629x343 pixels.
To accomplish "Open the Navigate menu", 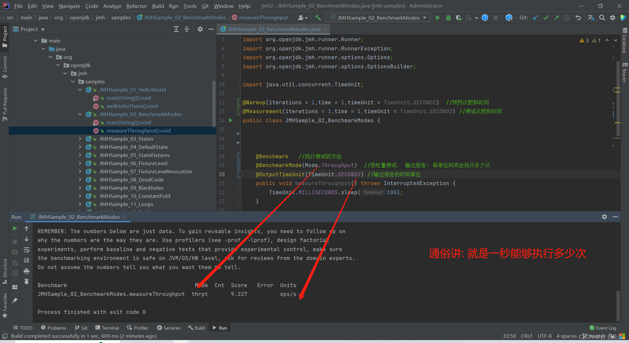I will pyautogui.click(x=69, y=6).
